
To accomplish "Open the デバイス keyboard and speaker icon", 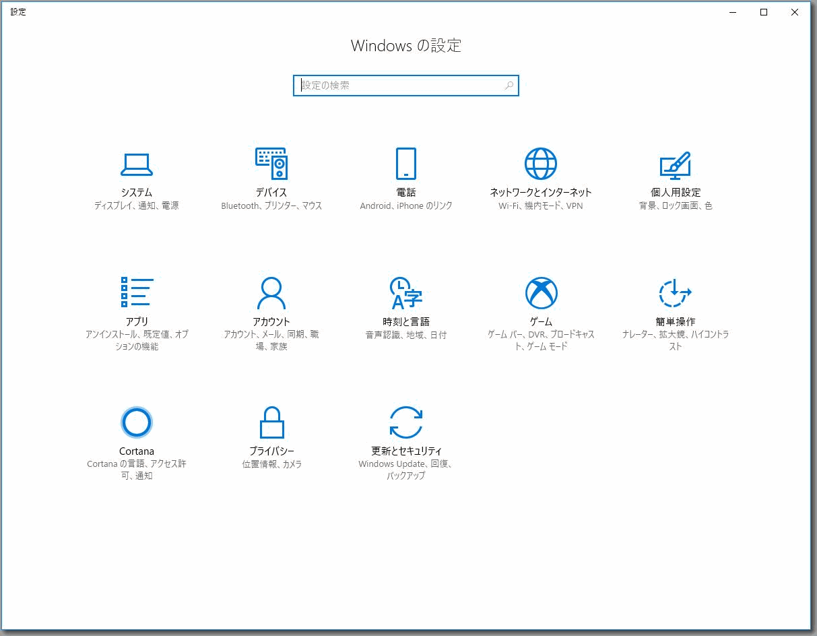I will (271, 164).
